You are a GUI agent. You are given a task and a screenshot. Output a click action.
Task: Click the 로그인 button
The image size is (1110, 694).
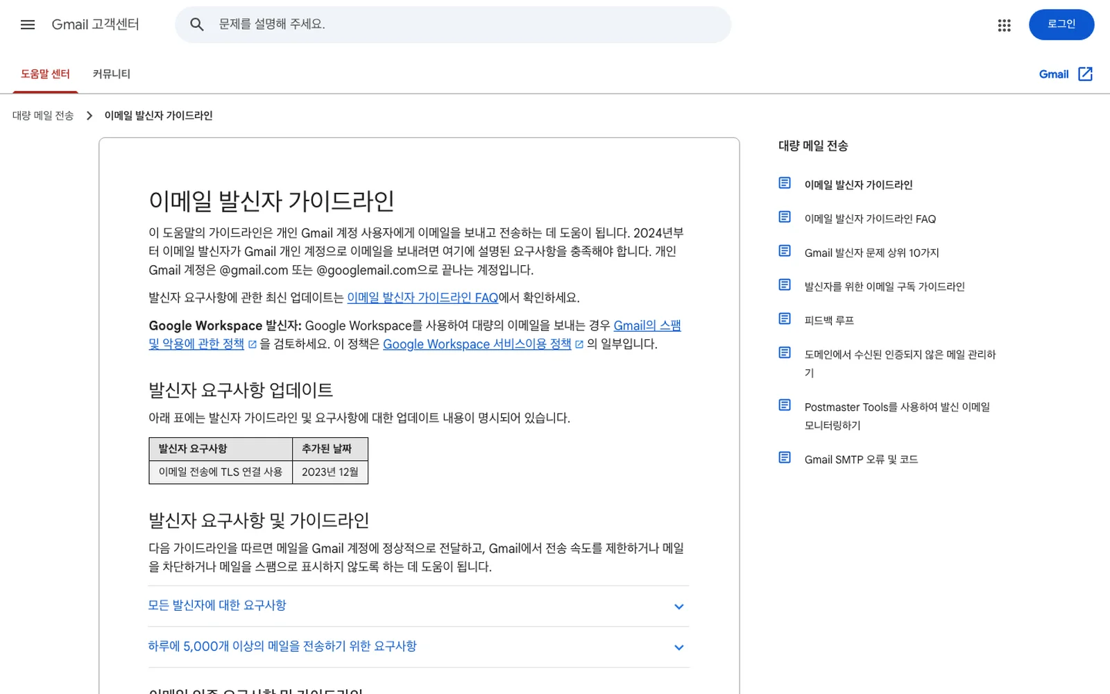click(1061, 25)
